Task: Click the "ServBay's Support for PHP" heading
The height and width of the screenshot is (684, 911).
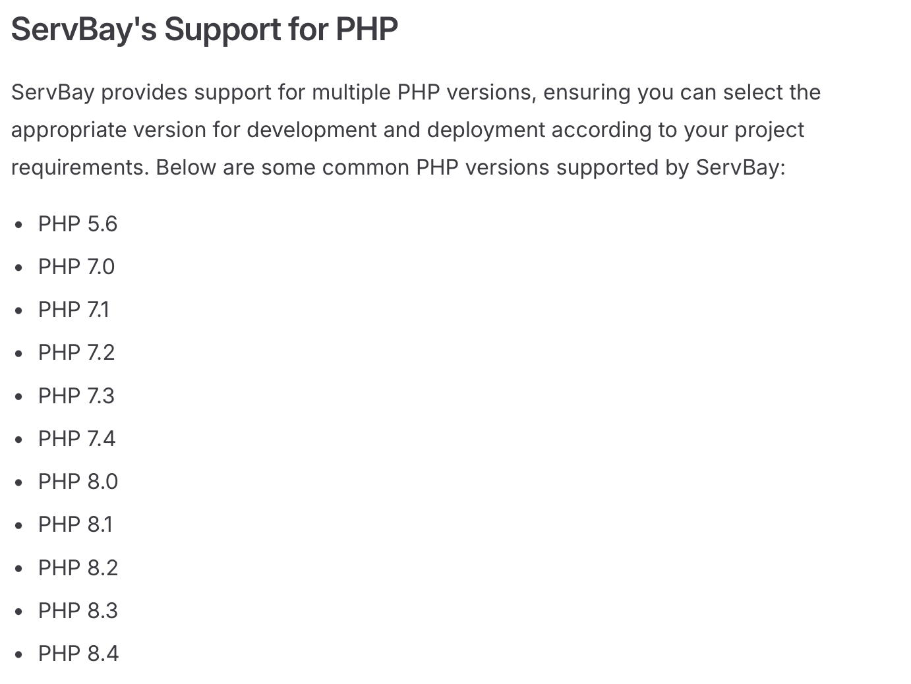Action: pos(204,30)
